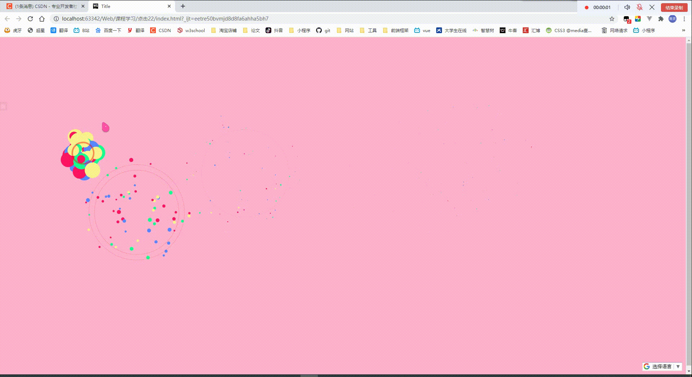This screenshot has width=692, height=377.
Task: Open the Extensions puzzle menu
Action: 661,19
